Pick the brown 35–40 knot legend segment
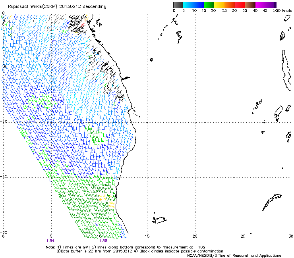The image size is (294, 258). pos(250,5)
